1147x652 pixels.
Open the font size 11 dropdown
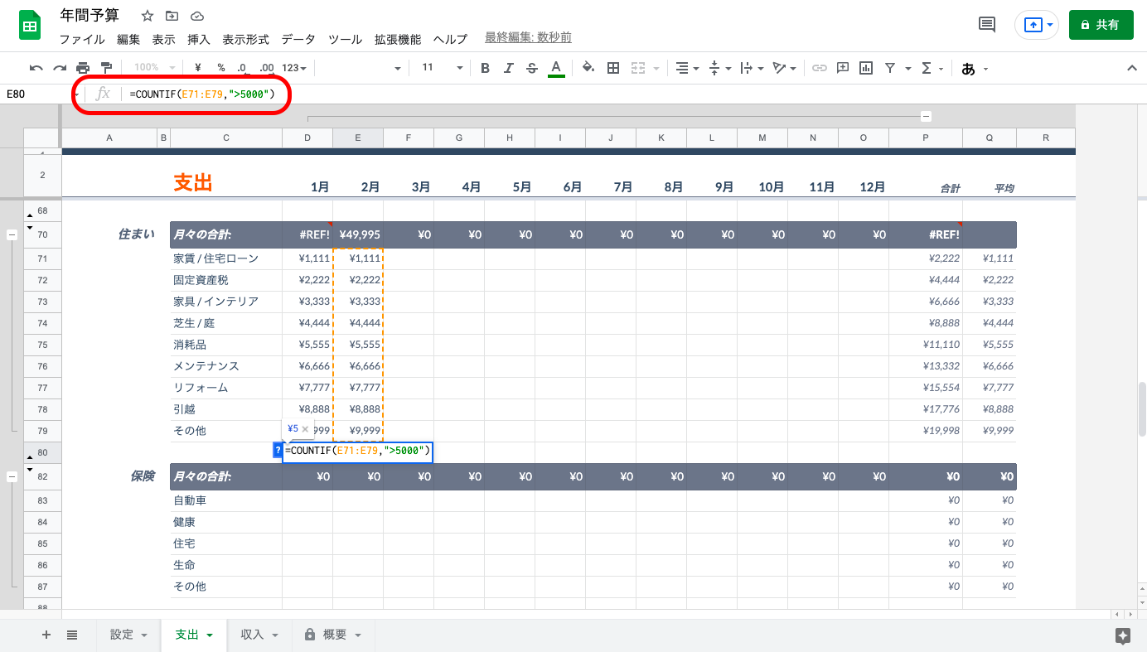tap(443, 68)
